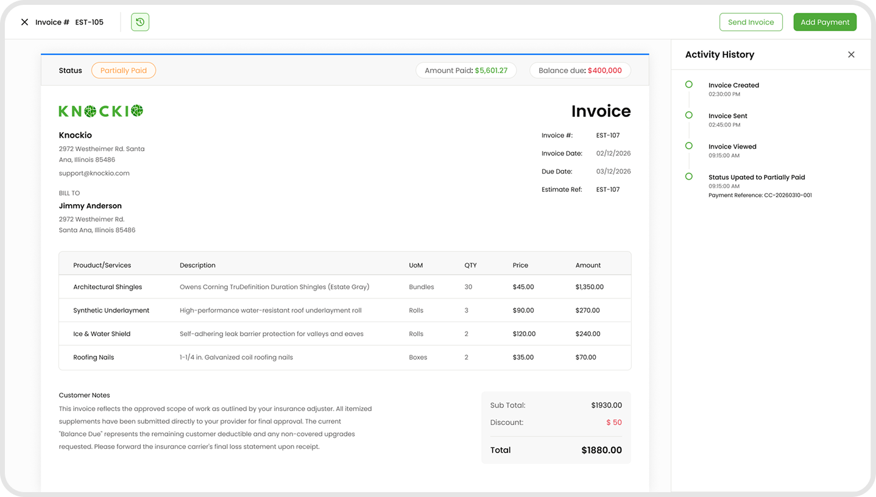Click the Status Upated to Partially Paid label
Screen dimensions: 876x497
757,177
